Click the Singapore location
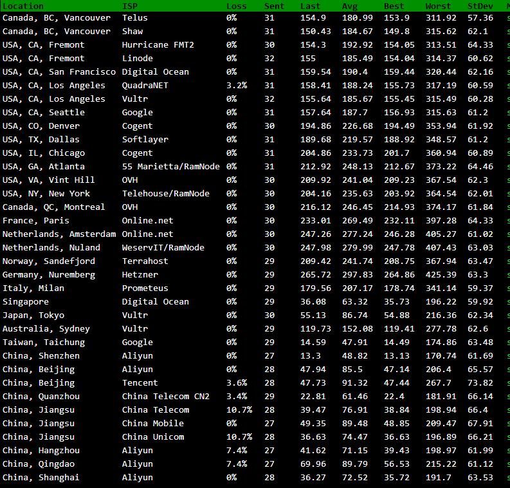 tap(25, 302)
